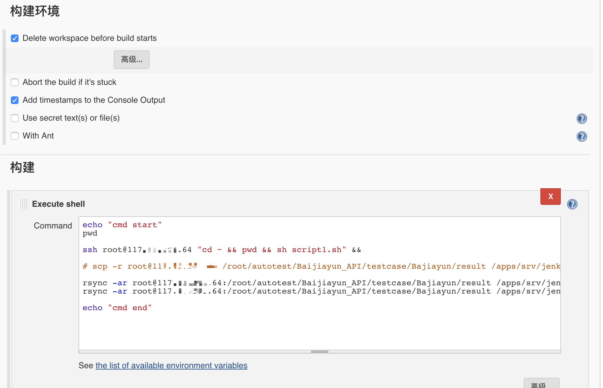Open help for Use secret text(s) option

coord(582,119)
